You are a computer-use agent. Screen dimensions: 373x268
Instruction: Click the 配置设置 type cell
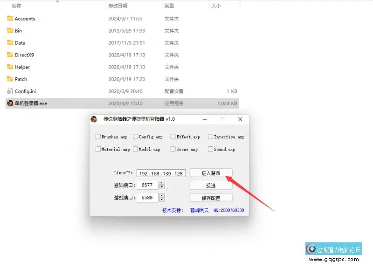pyautogui.click(x=174, y=91)
